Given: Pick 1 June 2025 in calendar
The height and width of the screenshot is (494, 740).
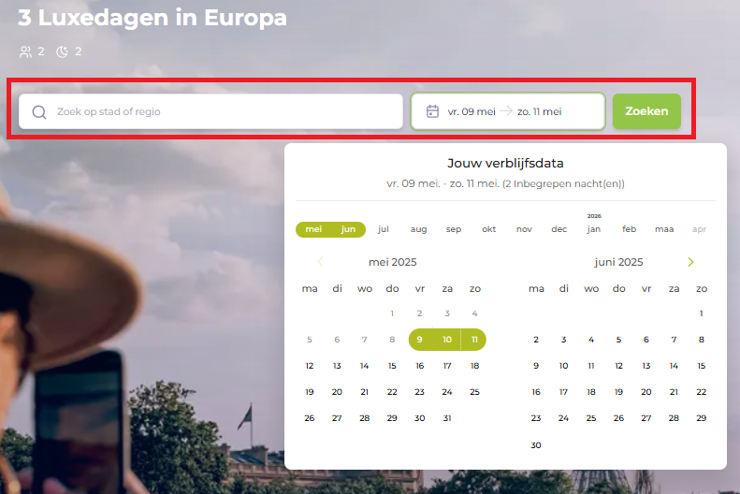Looking at the screenshot, I should [701, 313].
